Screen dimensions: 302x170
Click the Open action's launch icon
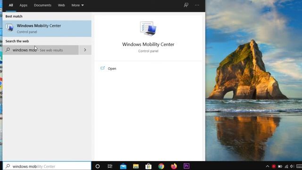(x=102, y=68)
